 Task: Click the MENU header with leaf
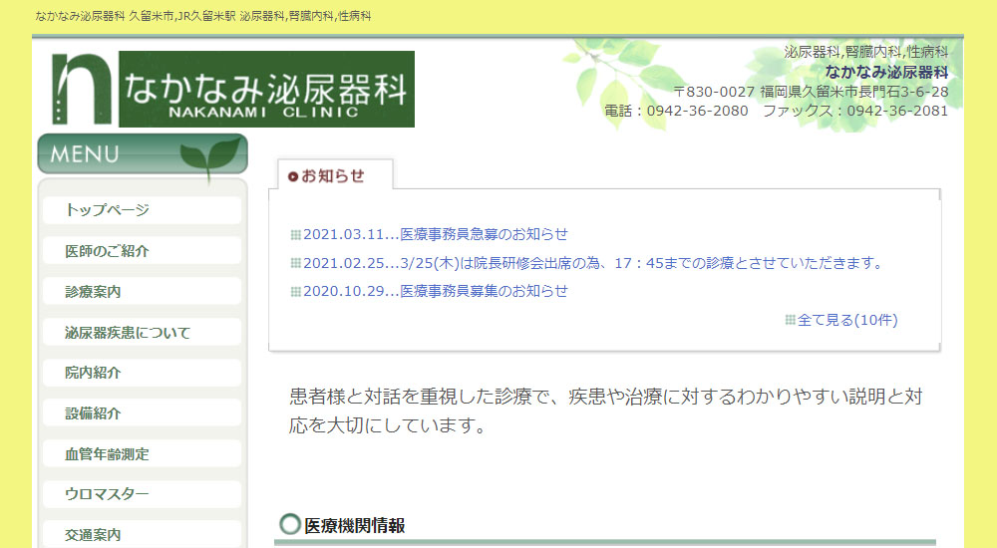click(x=143, y=153)
